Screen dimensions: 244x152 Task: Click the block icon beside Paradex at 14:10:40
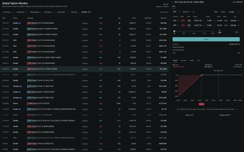pos(21,86)
